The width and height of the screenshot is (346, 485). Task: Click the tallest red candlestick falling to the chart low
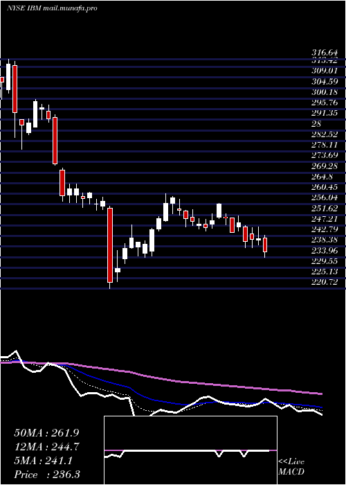point(110,245)
